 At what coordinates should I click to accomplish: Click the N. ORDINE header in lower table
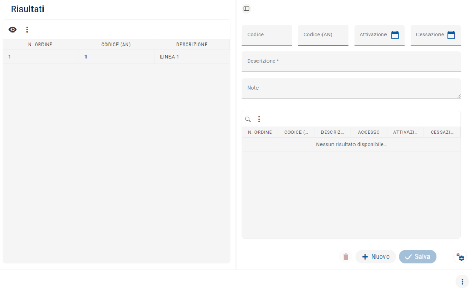[x=260, y=133]
